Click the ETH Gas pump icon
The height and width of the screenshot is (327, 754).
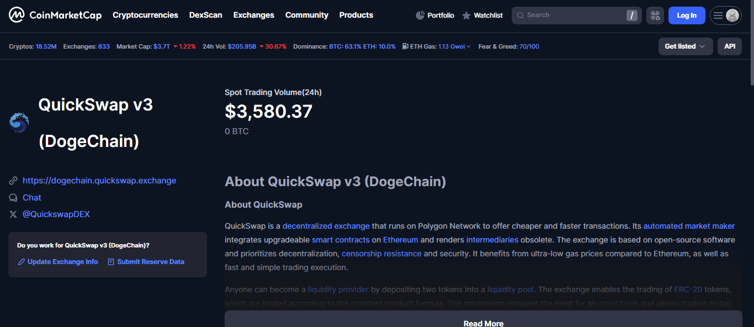tap(405, 46)
